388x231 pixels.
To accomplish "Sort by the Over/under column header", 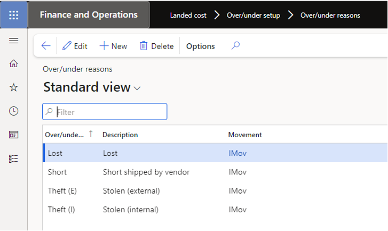I will (x=64, y=135).
